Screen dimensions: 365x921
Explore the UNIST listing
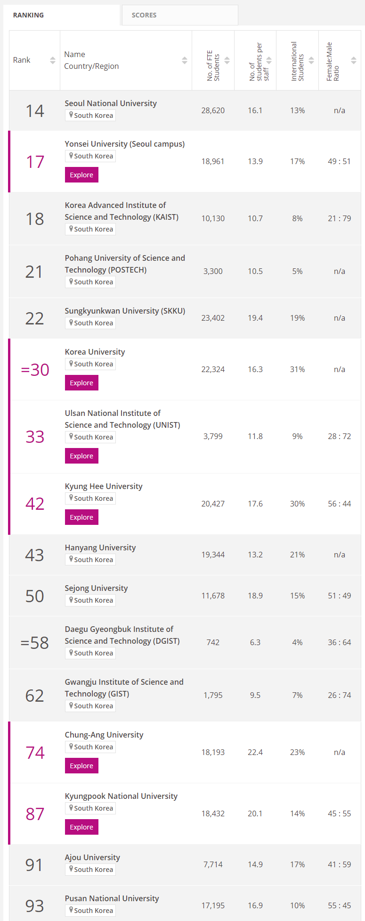pyautogui.click(x=81, y=456)
